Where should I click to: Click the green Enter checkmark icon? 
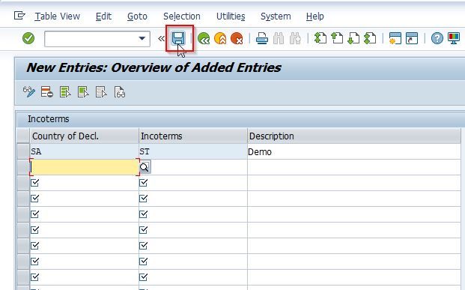[28, 38]
